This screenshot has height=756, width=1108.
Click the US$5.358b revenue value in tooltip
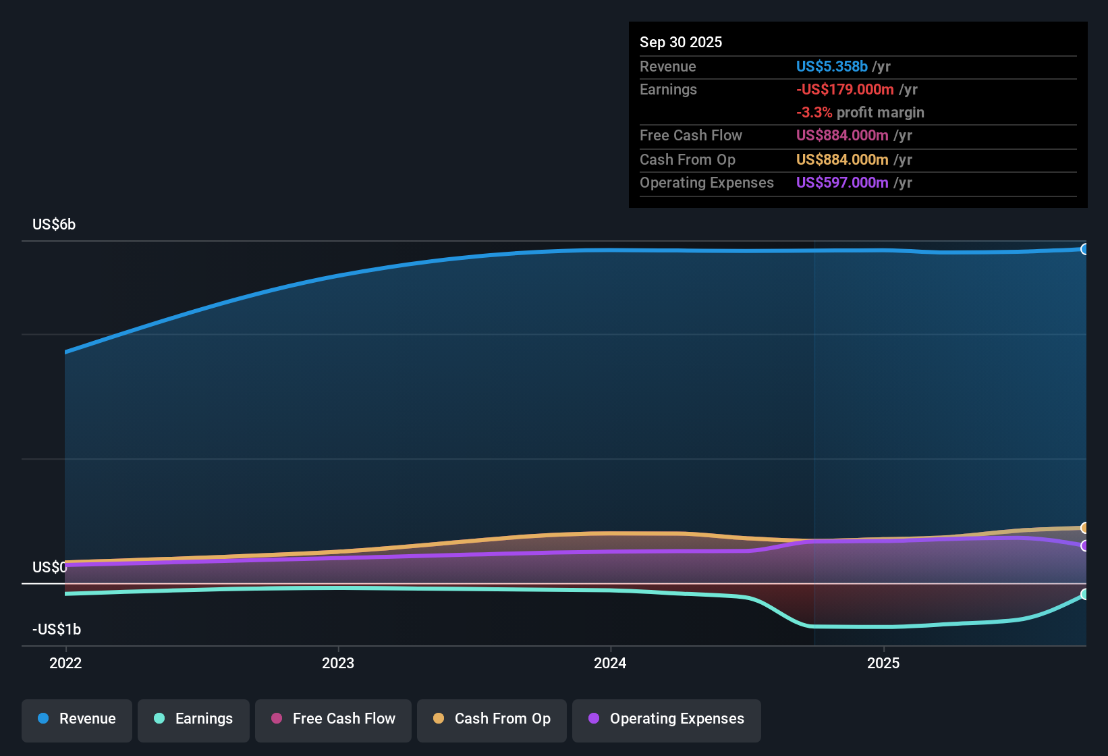832,66
